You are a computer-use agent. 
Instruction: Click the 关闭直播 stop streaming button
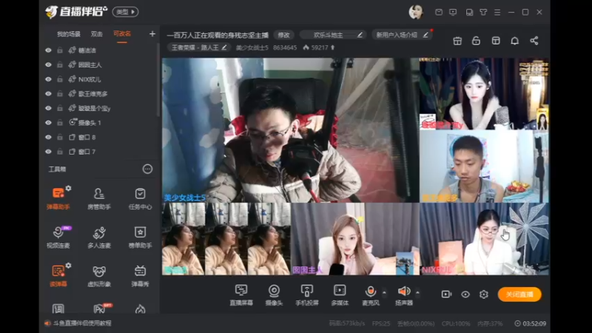pyautogui.click(x=519, y=294)
